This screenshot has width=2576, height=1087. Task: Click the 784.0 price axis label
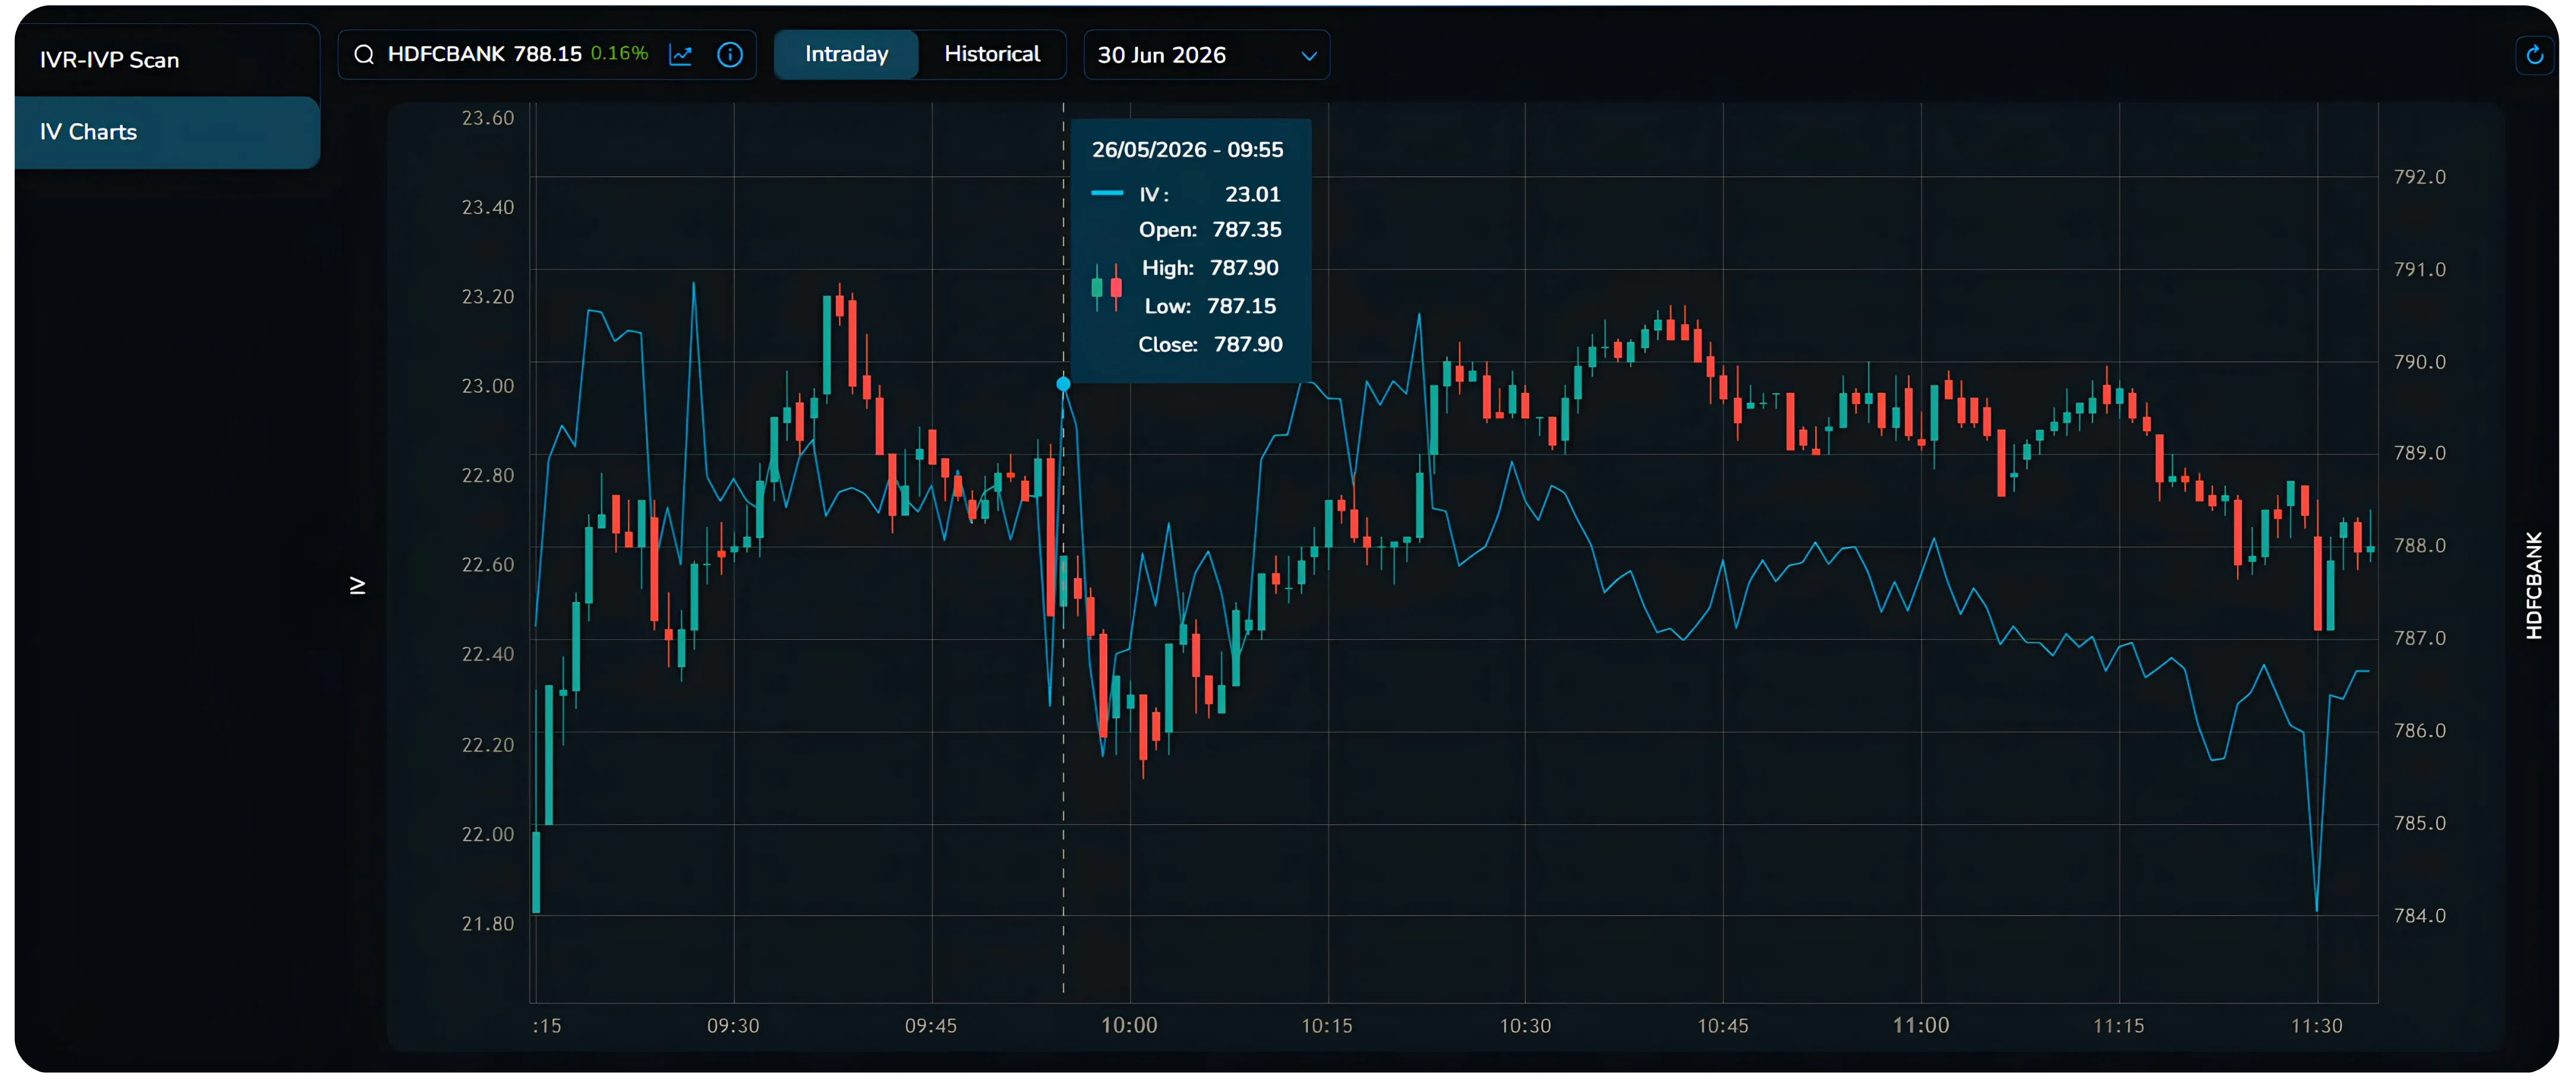click(x=2420, y=916)
